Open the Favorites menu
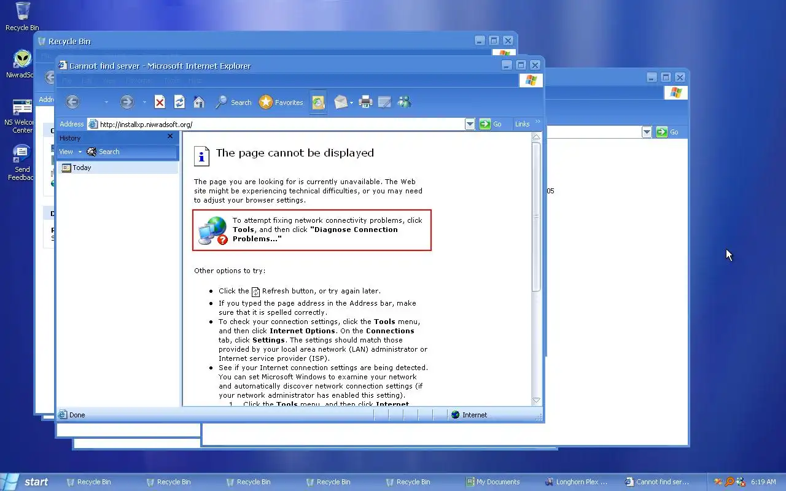 [x=139, y=80]
